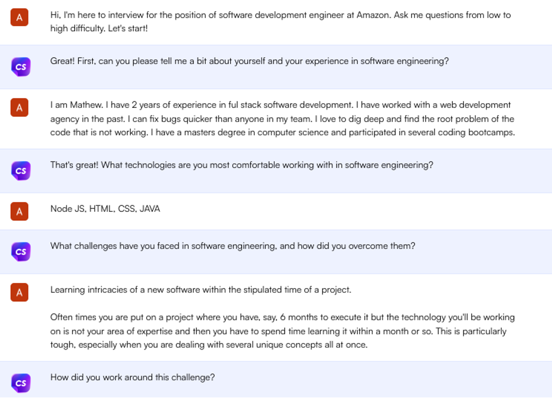
Task: Click the CS avatar beside the final follow-up question
Action: [x=20, y=383]
